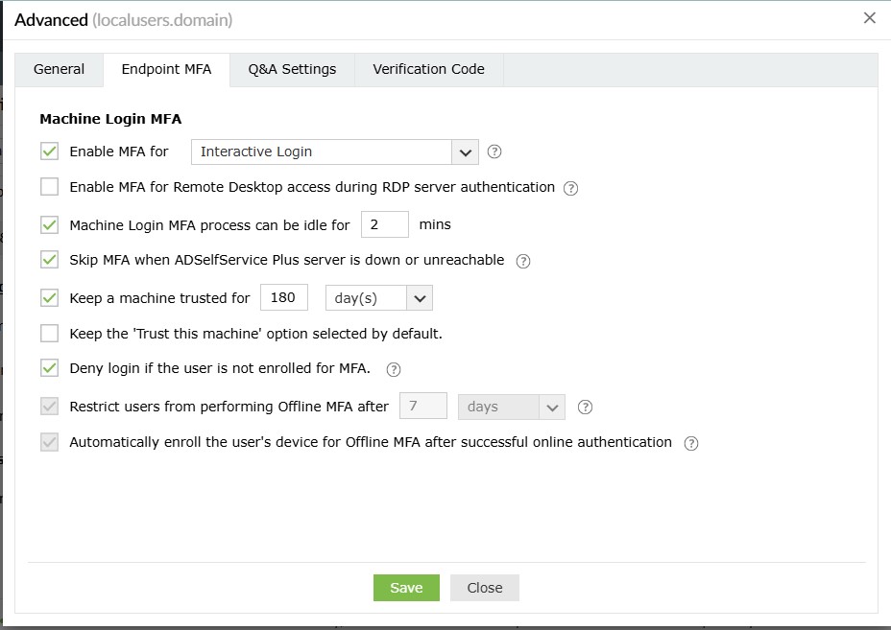The width and height of the screenshot is (891, 630).
Task: Enable MFA for Remote Desktop access
Action: pos(48,186)
